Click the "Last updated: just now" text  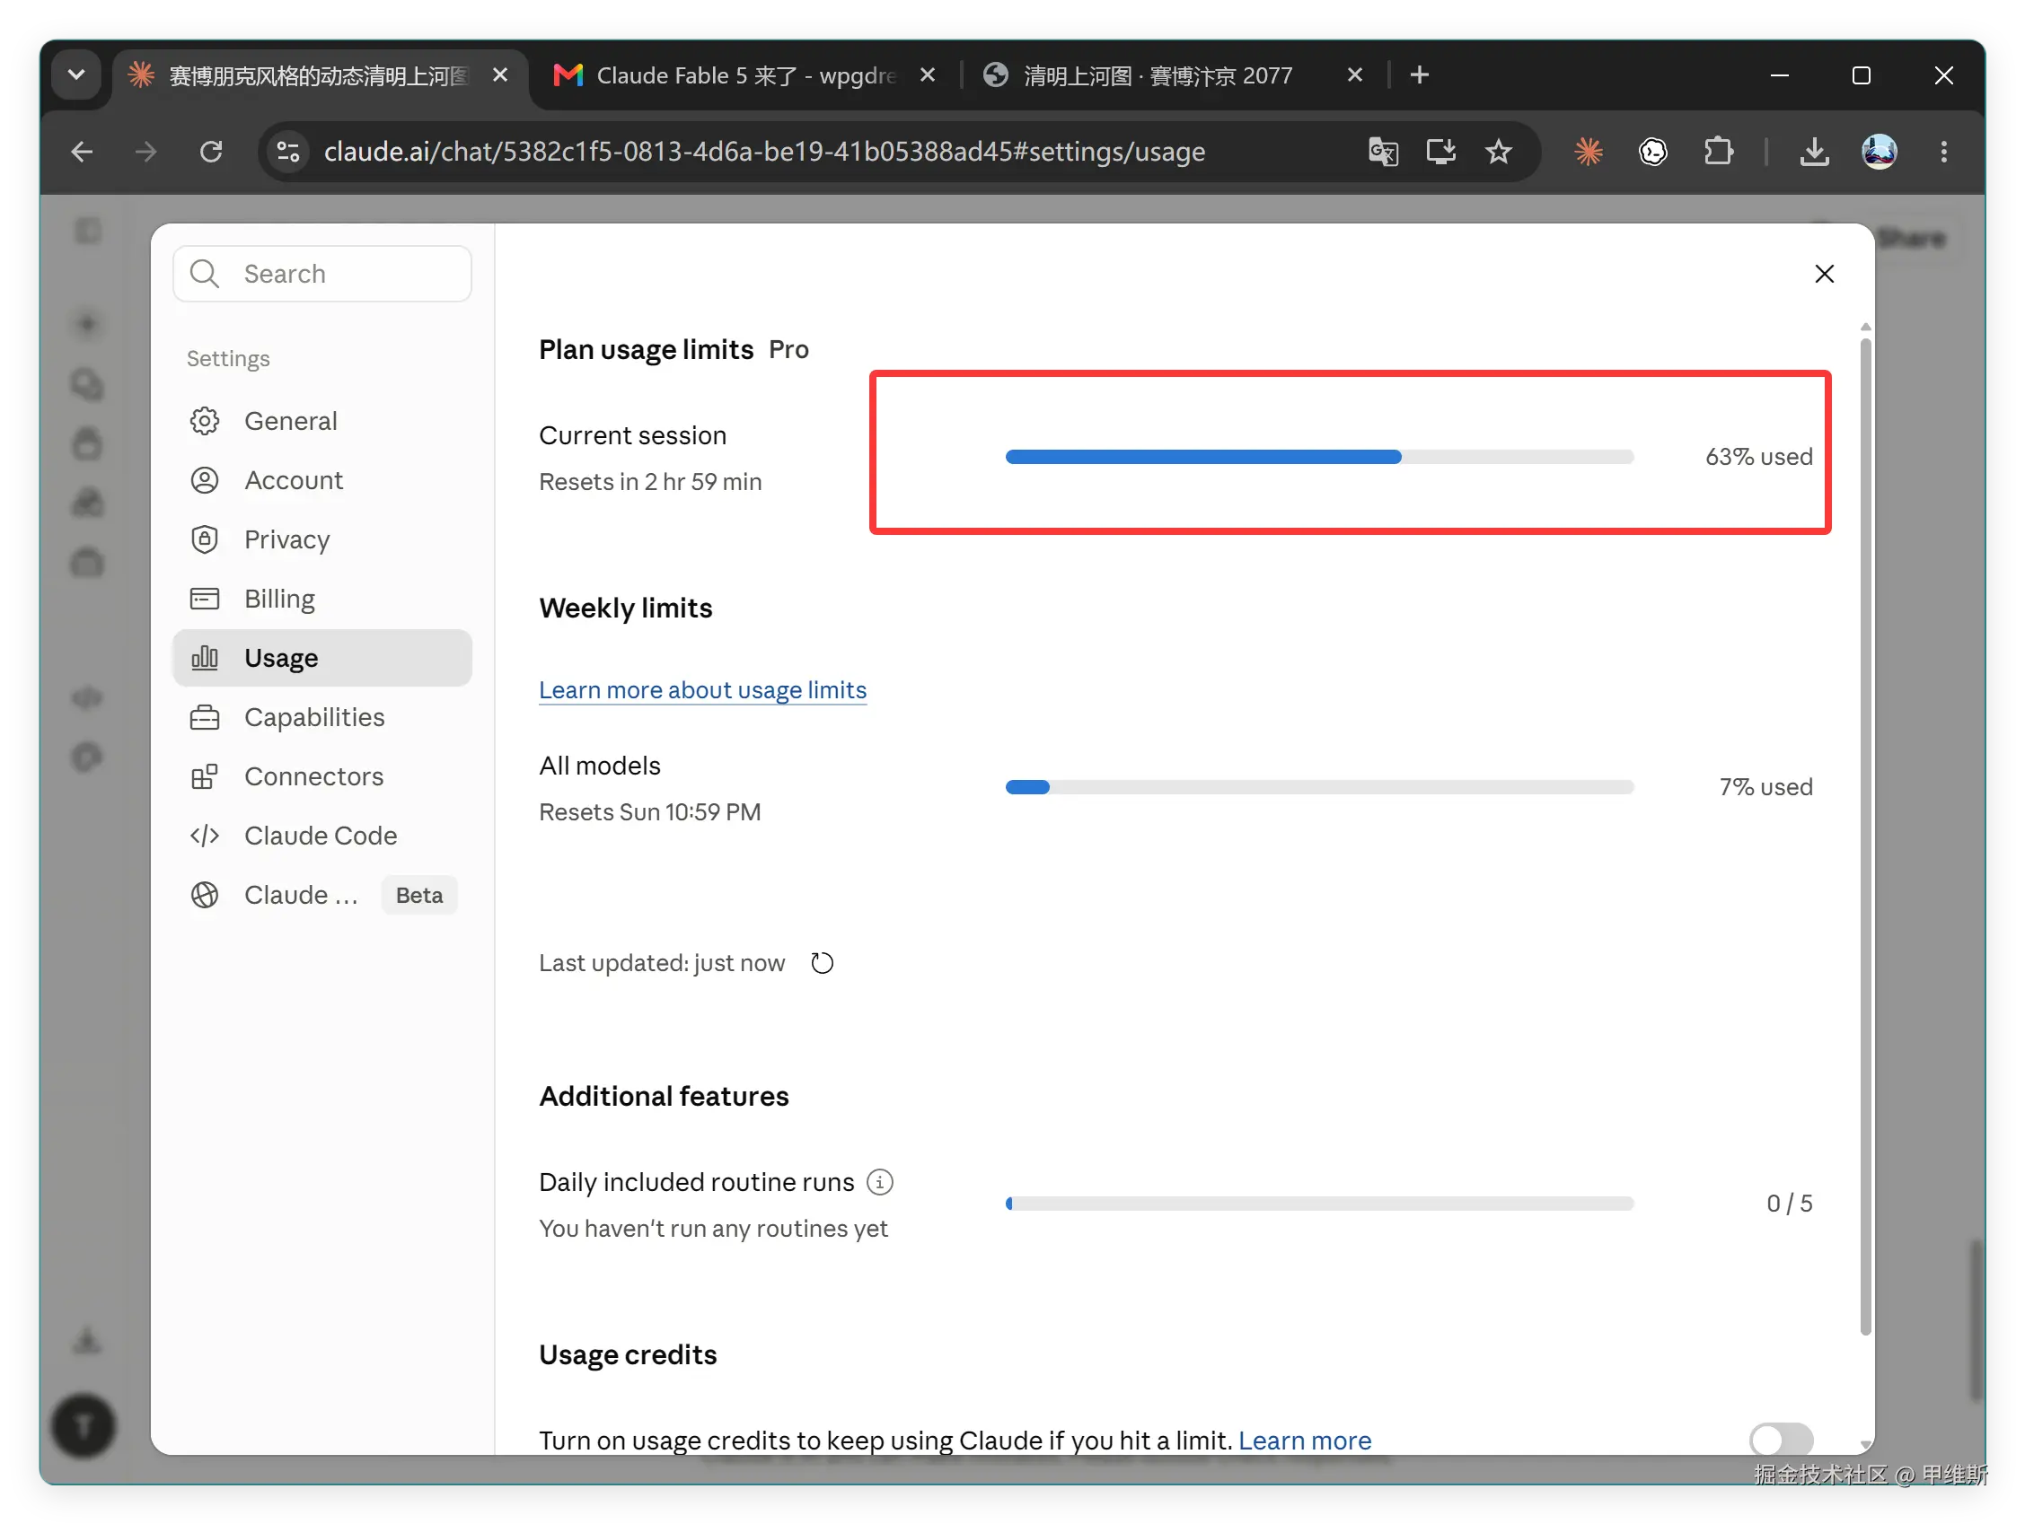pyautogui.click(x=662, y=963)
